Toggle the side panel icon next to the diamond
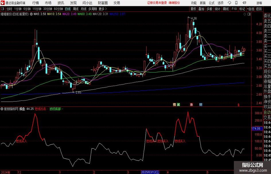This screenshot has height=174, width=271. coord(249,14)
